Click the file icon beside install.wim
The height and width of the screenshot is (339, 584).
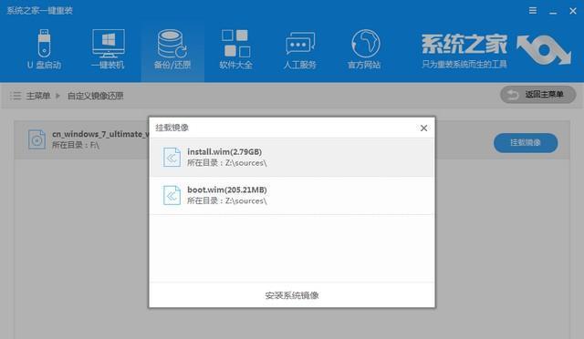tap(172, 158)
